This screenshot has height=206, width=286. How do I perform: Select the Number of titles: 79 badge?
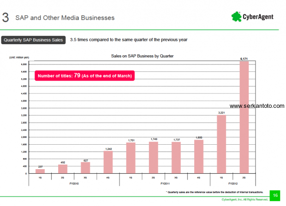(x=84, y=76)
